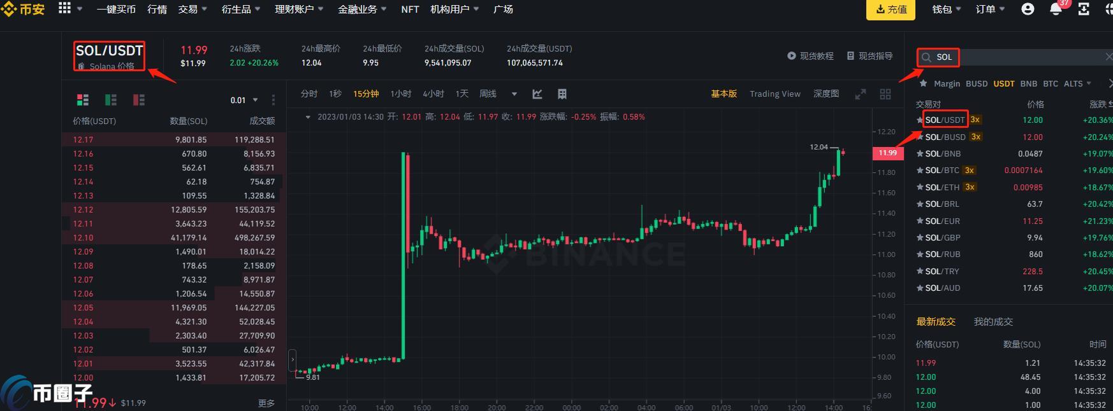1113x411 pixels.
Task: Show buy orders only in order book
Action: [x=111, y=100]
